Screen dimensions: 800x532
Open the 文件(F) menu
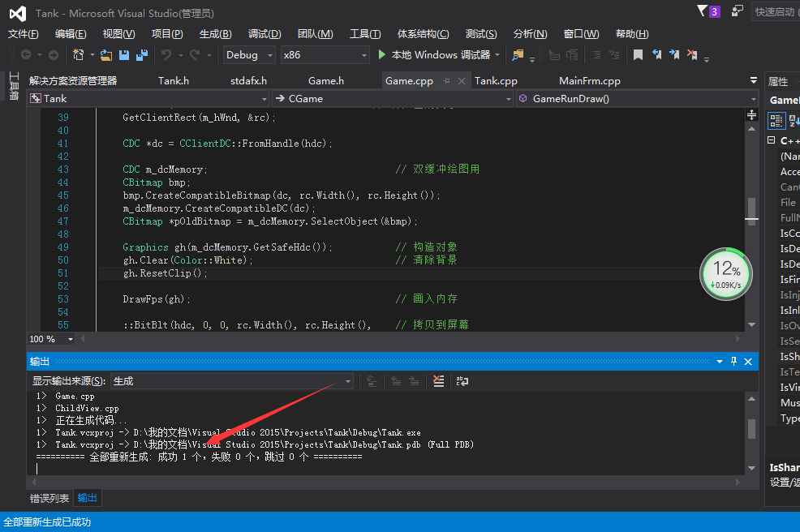pyautogui.click(x=23, y=34)
